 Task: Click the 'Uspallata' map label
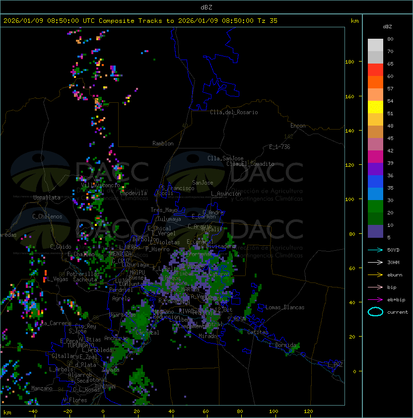click(47, 198)
